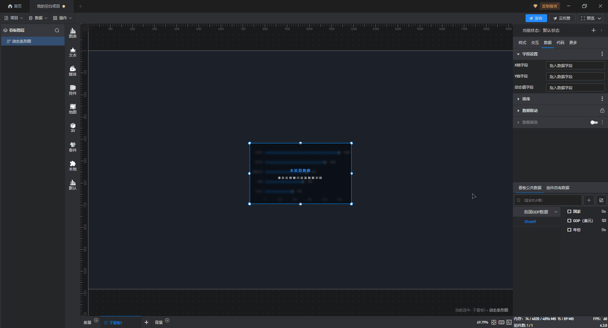Toggle the 数据筛选 switch
Image resolution: width=608 pixels, height=328 pixels.
[x=594, y=122]
